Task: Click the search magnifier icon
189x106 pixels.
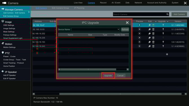Action: pos(168,14)
